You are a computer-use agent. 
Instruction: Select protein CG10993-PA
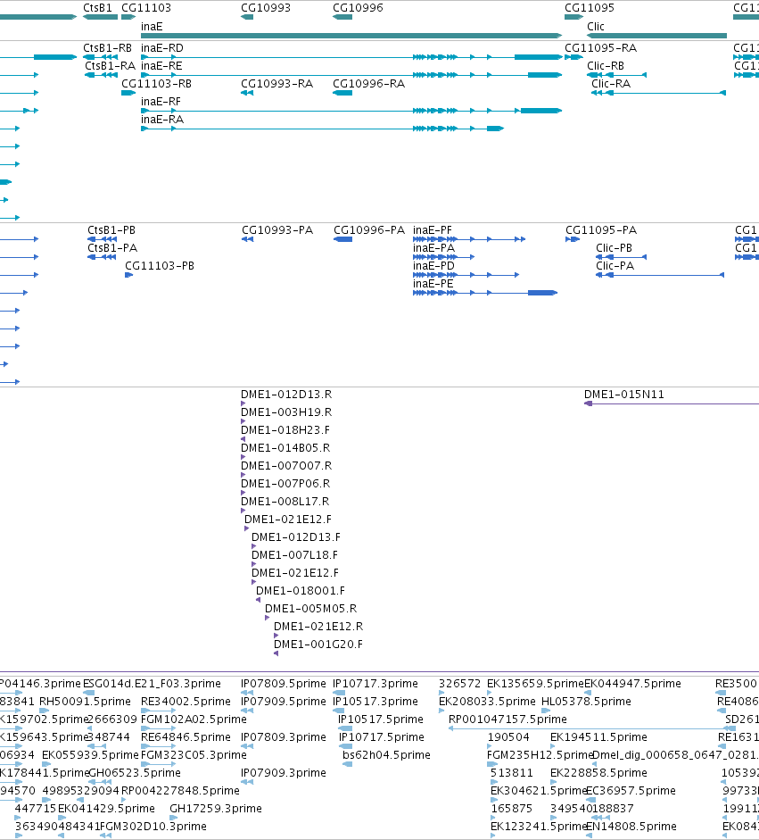[x=247, y=239]
